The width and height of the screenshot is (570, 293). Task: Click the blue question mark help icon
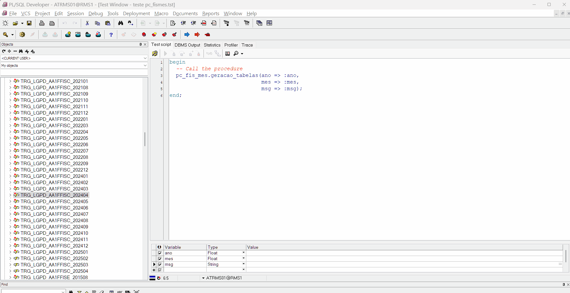point(111,34)
